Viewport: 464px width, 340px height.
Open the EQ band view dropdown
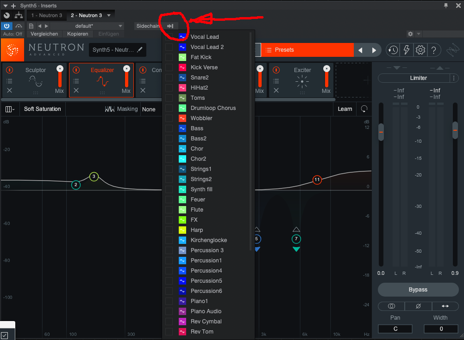(x=10, y=109)
